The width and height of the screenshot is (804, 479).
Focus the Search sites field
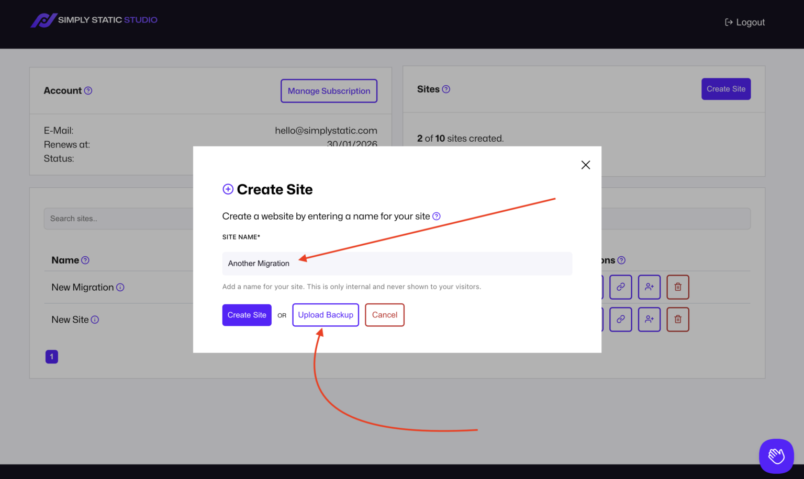pos(118,219)
